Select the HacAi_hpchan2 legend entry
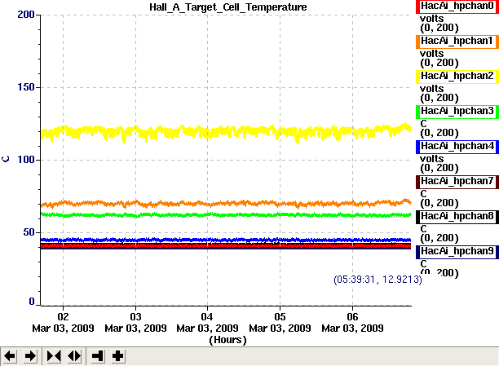The height and width of the screenshot is (366, 499). point(457,77)
